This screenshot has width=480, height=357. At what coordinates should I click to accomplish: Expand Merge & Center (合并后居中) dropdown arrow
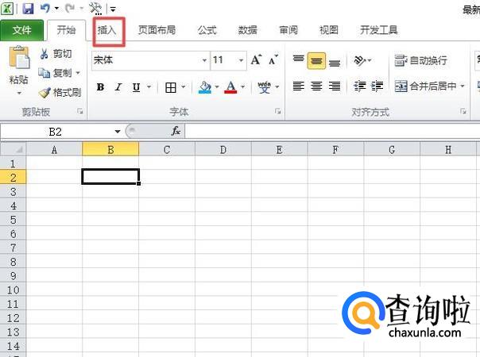tap(463, 86)
